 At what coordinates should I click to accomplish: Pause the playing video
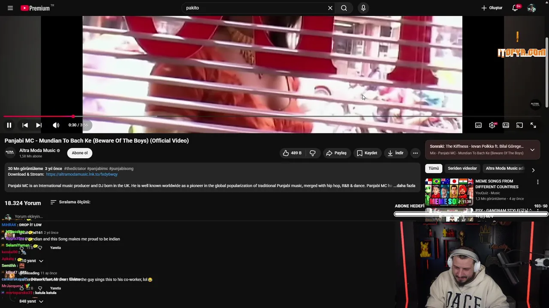coord(9,125)
